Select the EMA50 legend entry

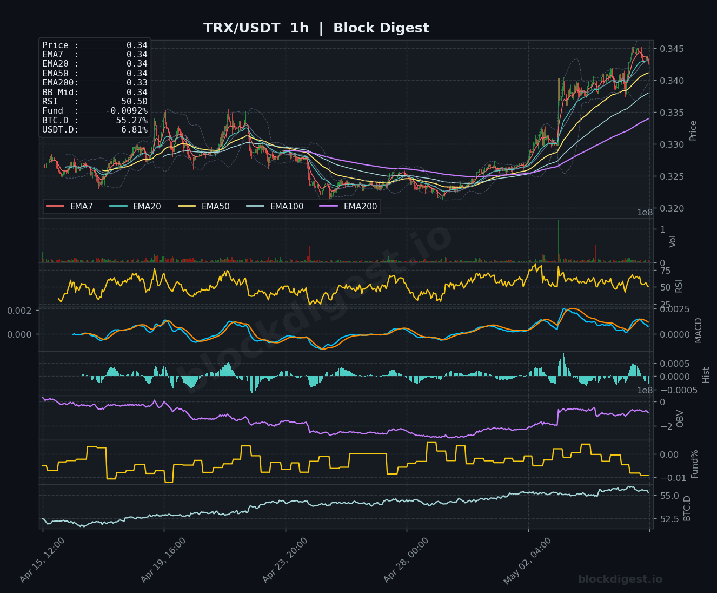204,206
